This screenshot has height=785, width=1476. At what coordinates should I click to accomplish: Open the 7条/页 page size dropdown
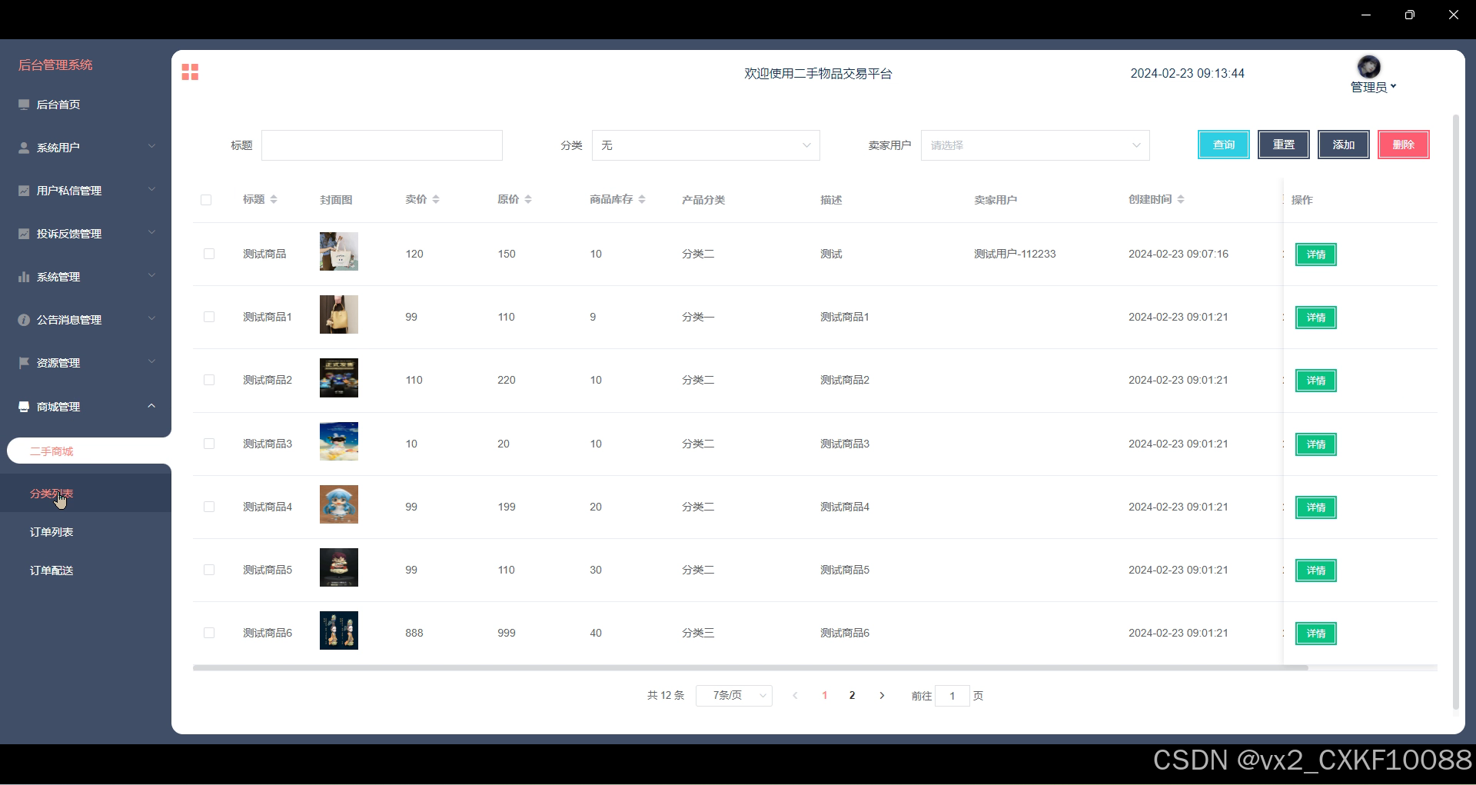pos(734,696)
